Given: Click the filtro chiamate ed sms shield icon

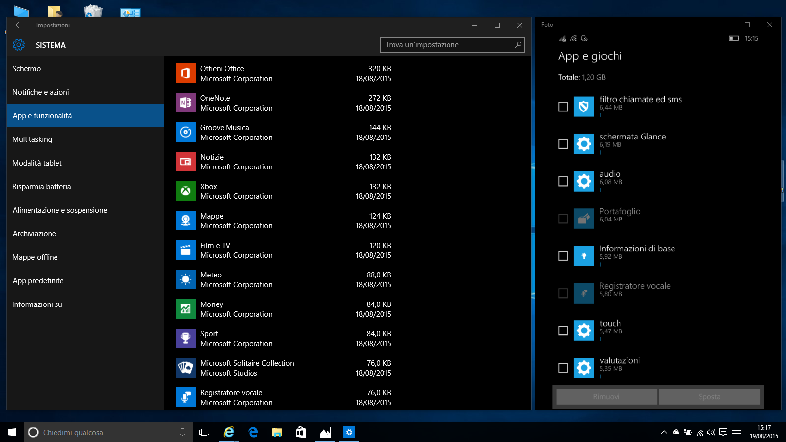Looking at the screenshot, I should tap(584, 107).
